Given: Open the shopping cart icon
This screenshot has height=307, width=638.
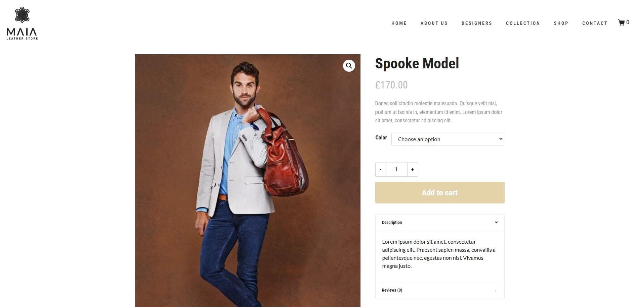Looking at the screenshot, I should pos(621,22).
